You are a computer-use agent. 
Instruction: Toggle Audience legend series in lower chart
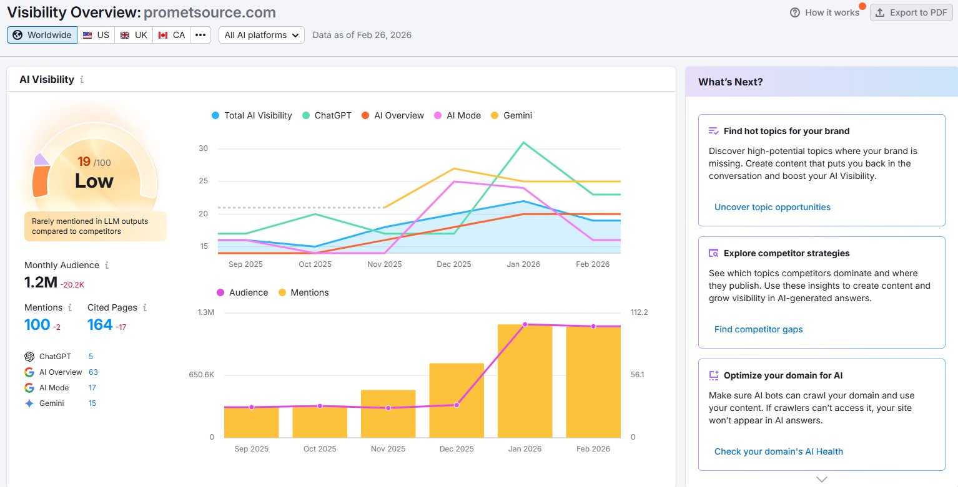coord(242,292)
